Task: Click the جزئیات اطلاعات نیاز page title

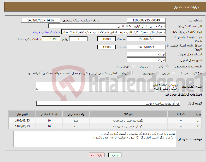Action: tap(187, 7)
